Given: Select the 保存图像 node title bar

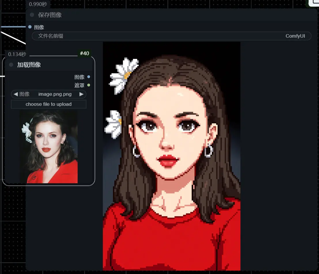Looking at the screenshot, I should [173, 15].
